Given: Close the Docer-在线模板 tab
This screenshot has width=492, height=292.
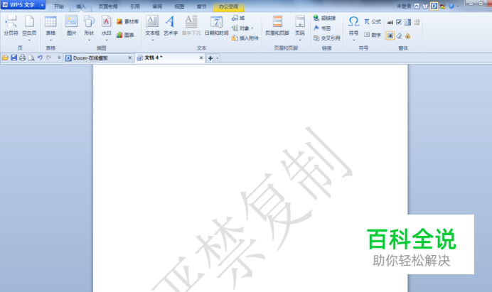Looking at the screenshot, I should point(129,58).
